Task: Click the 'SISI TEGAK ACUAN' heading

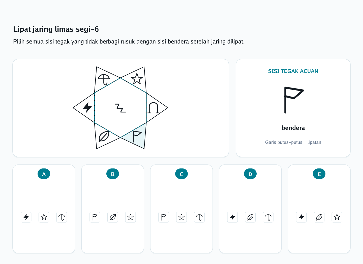Action: tap(293, 71)
